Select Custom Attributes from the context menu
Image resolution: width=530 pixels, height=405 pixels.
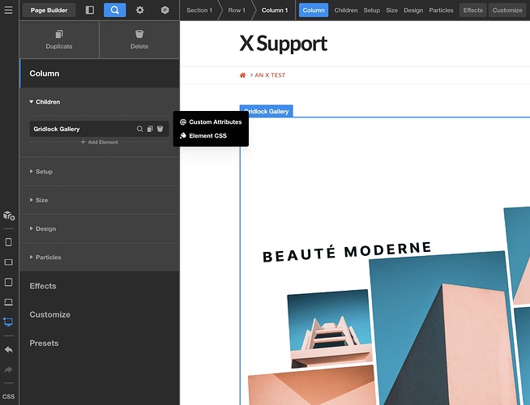215,122
